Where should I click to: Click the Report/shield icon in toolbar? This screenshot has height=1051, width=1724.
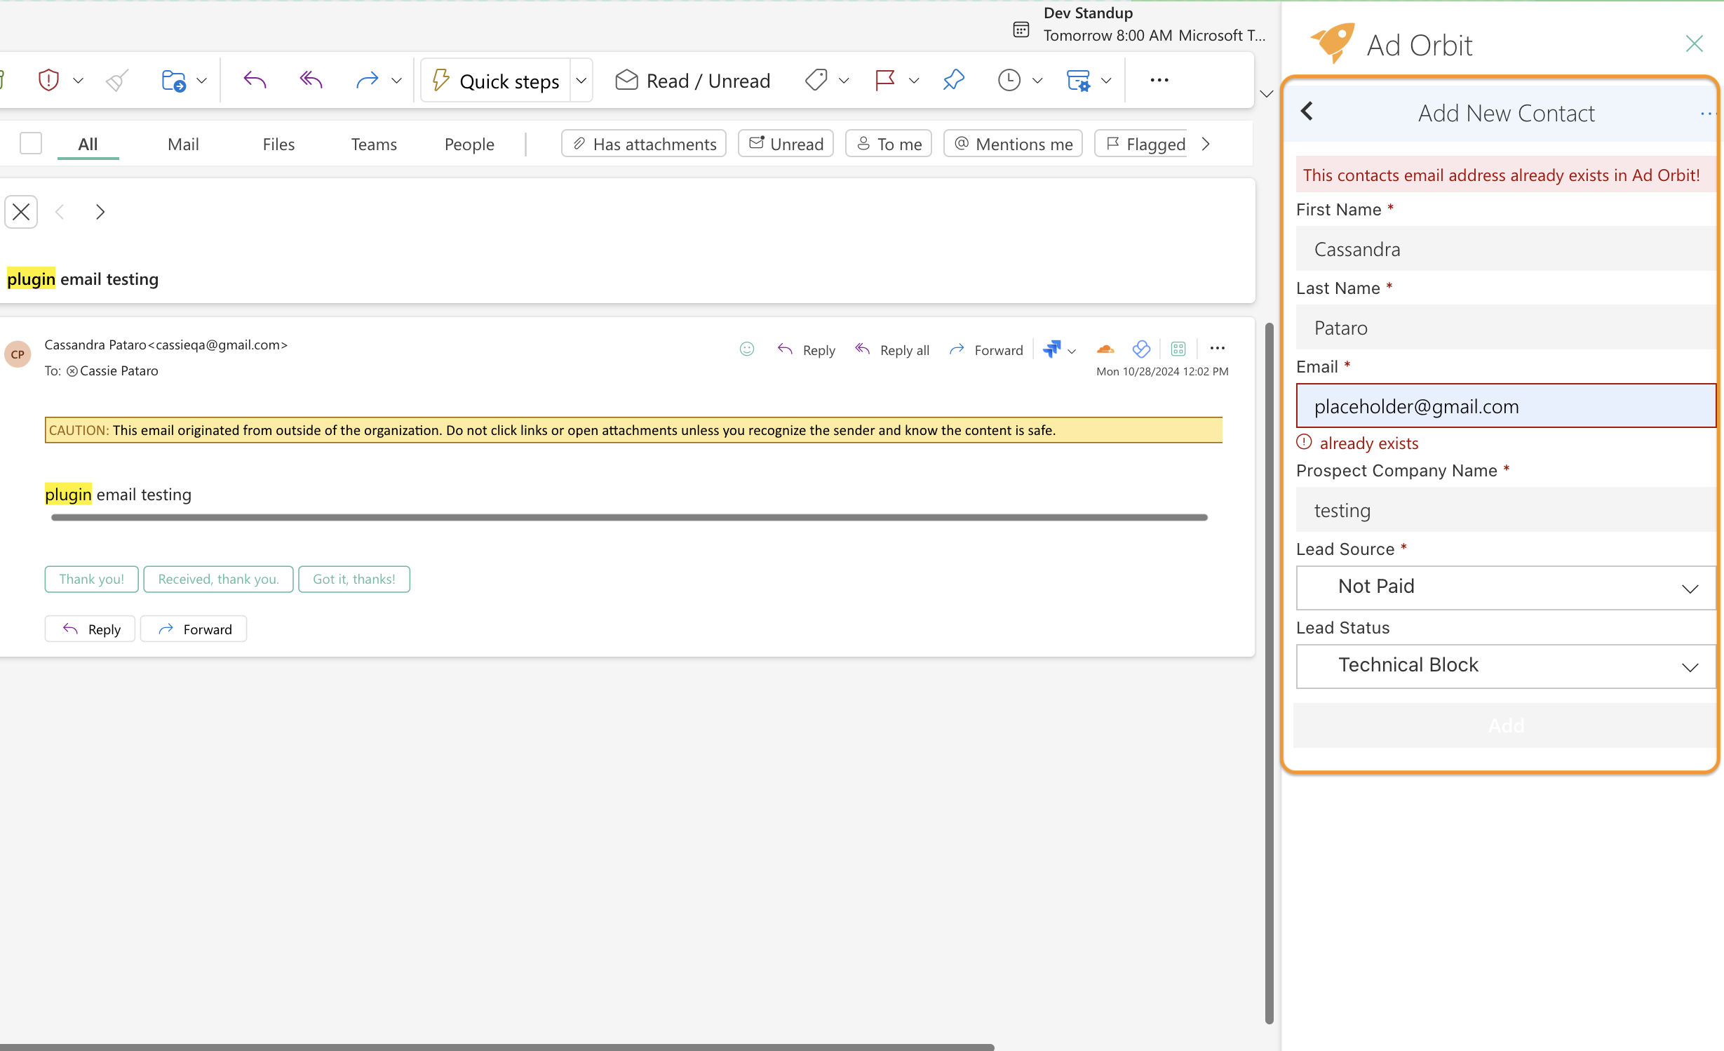point(48,81)
